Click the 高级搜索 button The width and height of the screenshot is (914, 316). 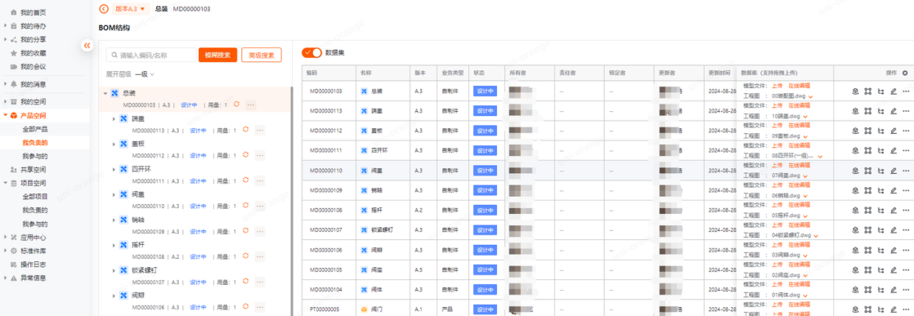coord(261,56)
